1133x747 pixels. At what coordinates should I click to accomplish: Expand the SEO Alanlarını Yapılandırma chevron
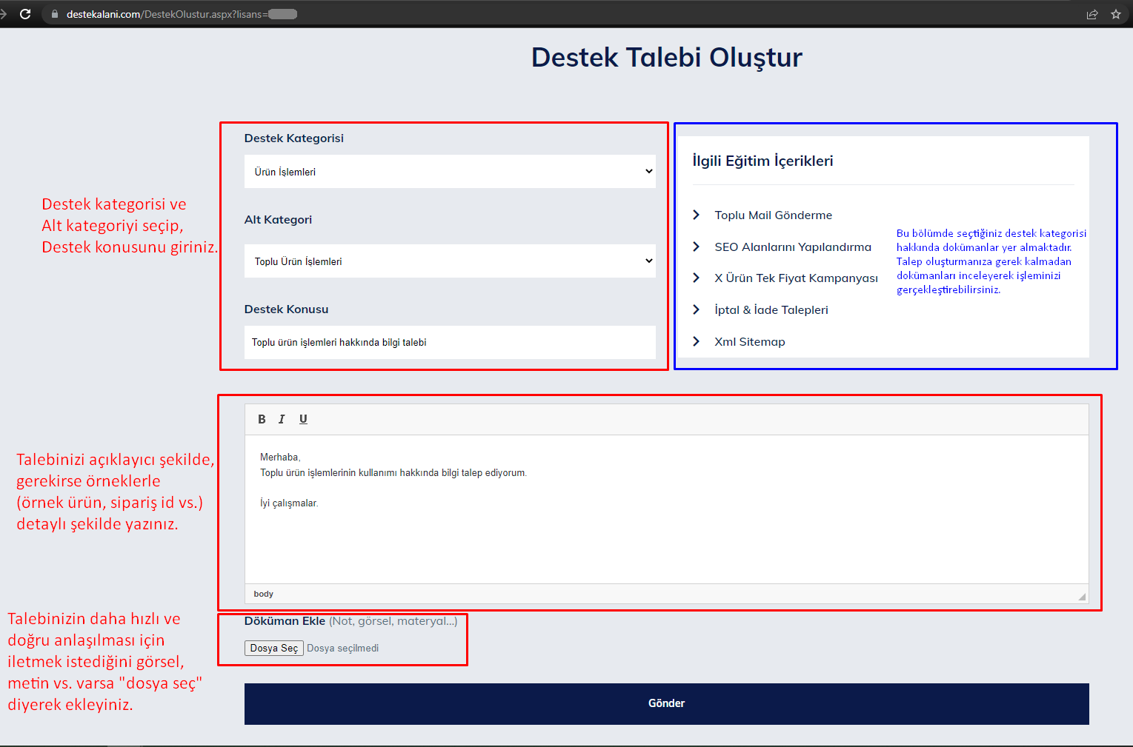696,247
